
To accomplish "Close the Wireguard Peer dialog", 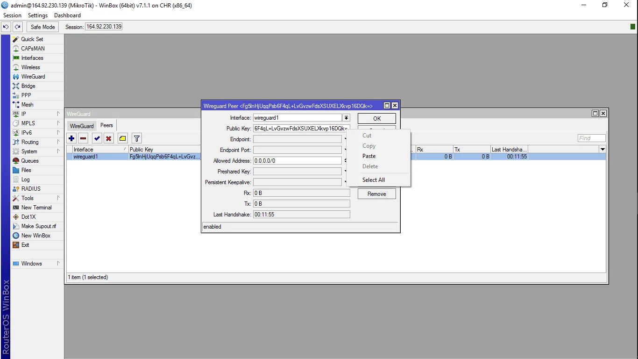I will pos(395,106).
